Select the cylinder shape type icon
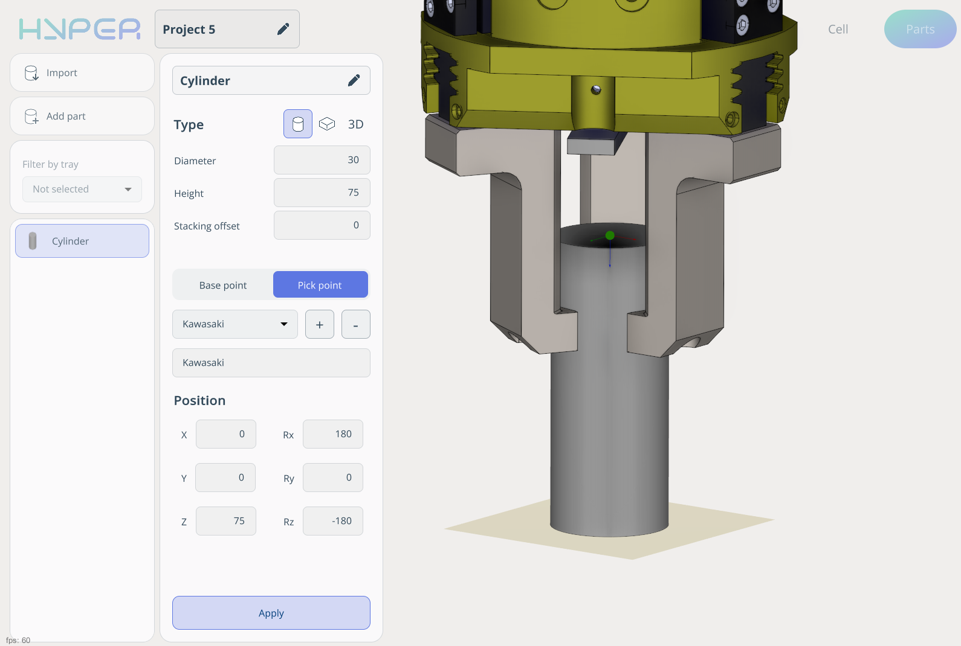 pyautogui.click(x=298, y=124)
